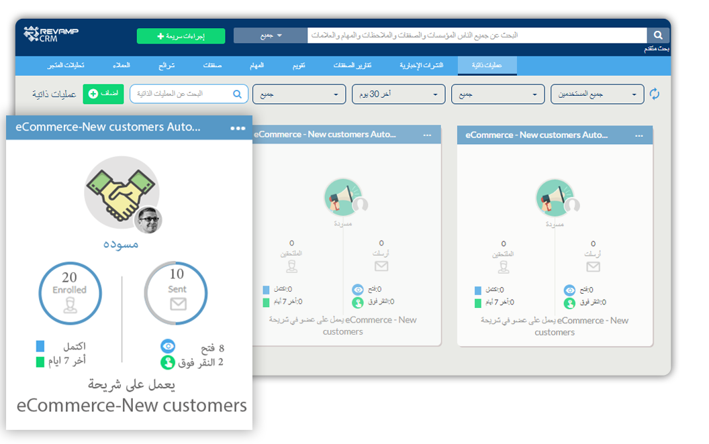Open the تقارير الصفقات tab
This screenshot has width=709, height=444.
(352, 66)
